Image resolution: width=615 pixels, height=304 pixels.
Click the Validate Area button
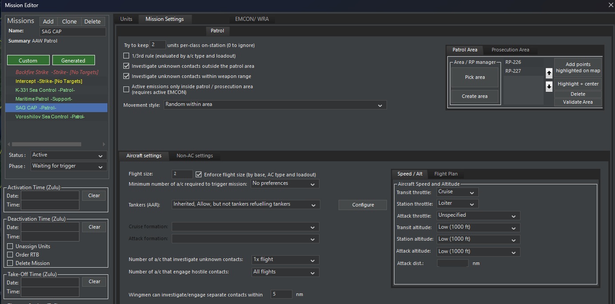click(578, 102)
